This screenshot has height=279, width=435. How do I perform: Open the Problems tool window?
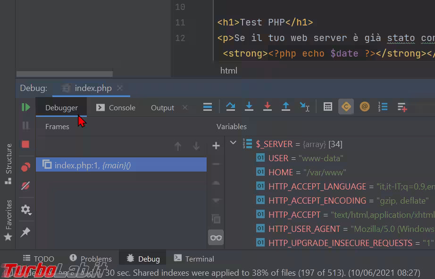click(x=91, y=259)
